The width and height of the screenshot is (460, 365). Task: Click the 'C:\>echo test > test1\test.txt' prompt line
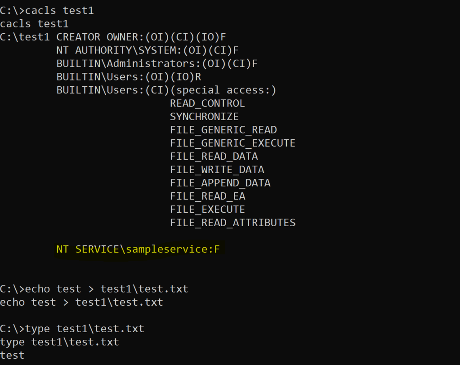coord(94,289)
